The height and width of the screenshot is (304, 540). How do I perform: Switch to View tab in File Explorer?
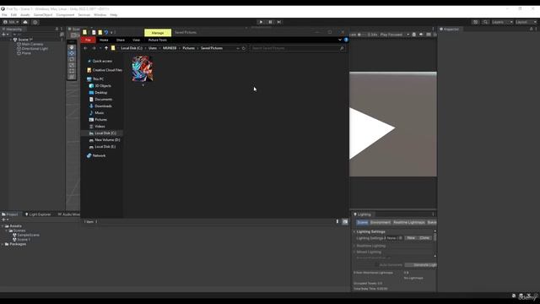pyautogui.click(x=137, y=40)
